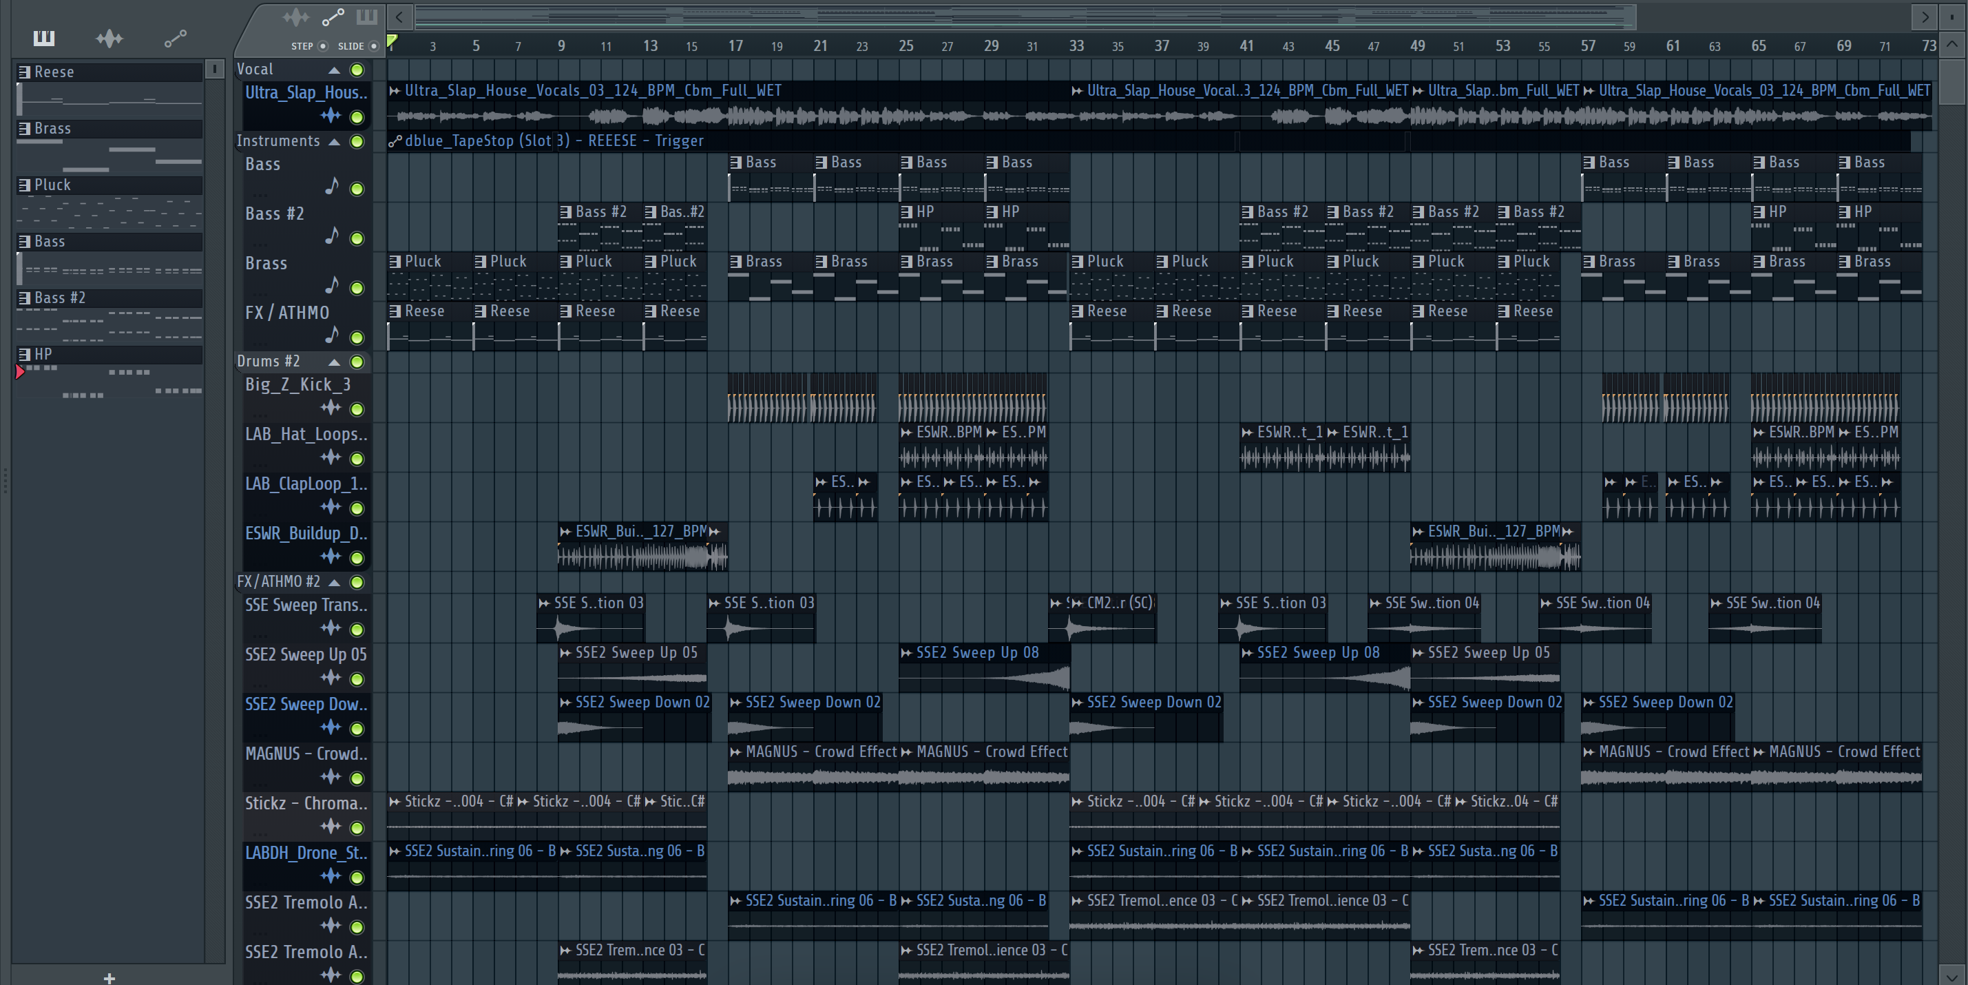
Task: Show piano roll patterns in picker
Action: (x=43, y=38)
